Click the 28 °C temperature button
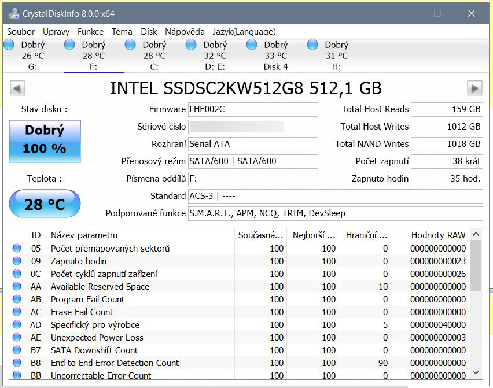This screenshot has height=388, width=493. coord(45,204)
